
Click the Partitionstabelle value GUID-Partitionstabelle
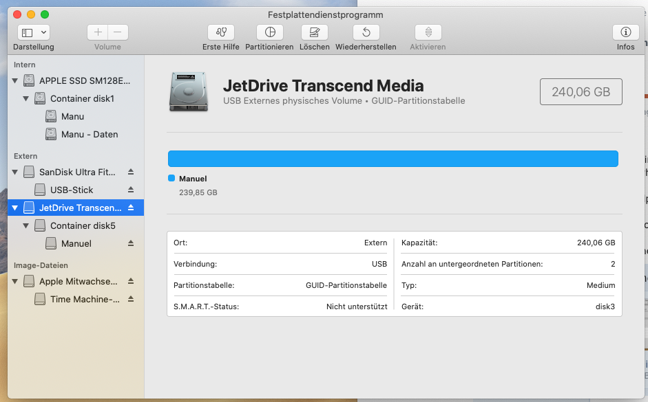pyautogui.click(x=346, y=285)
